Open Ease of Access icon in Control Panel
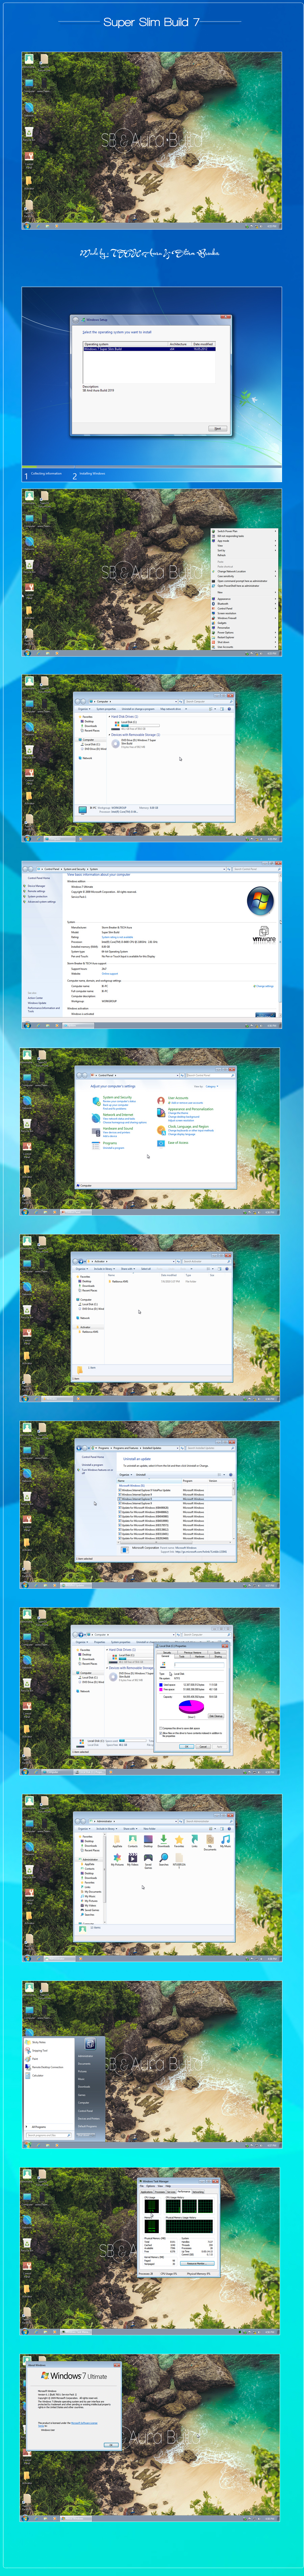The height and width of the screenshot is (2576, 304). tap(161, 1143)
